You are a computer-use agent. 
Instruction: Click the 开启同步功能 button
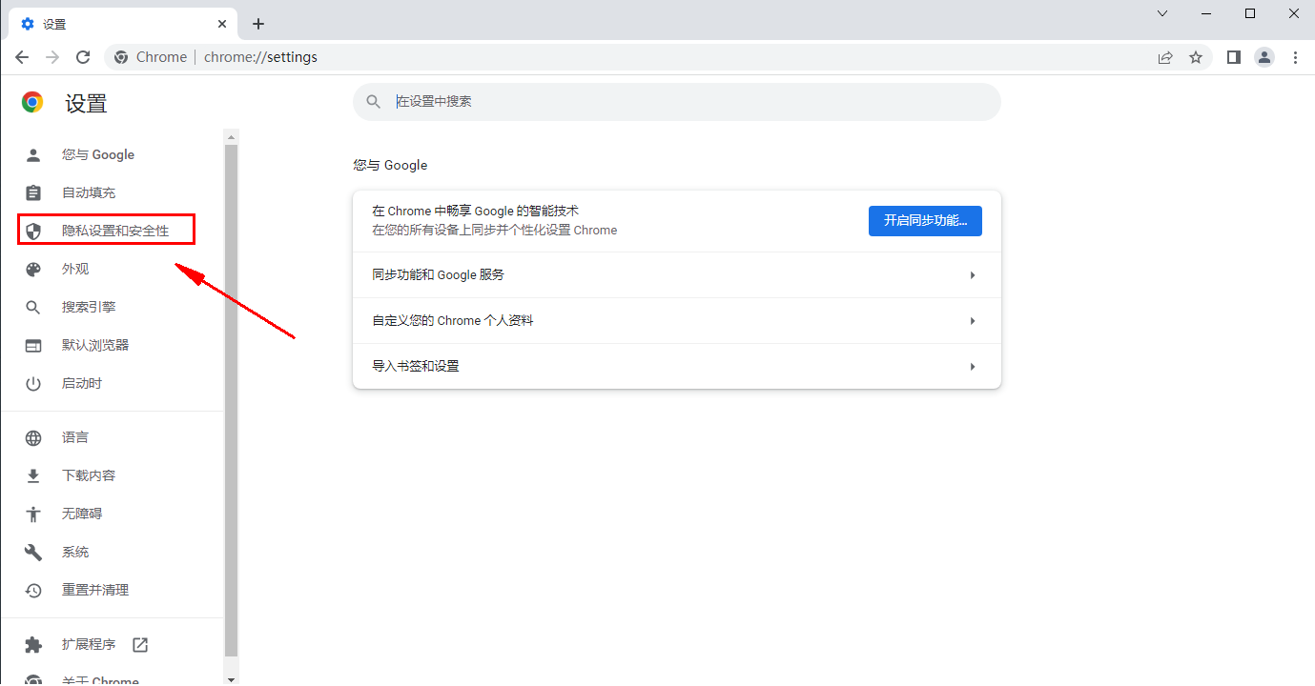point(925,221)
